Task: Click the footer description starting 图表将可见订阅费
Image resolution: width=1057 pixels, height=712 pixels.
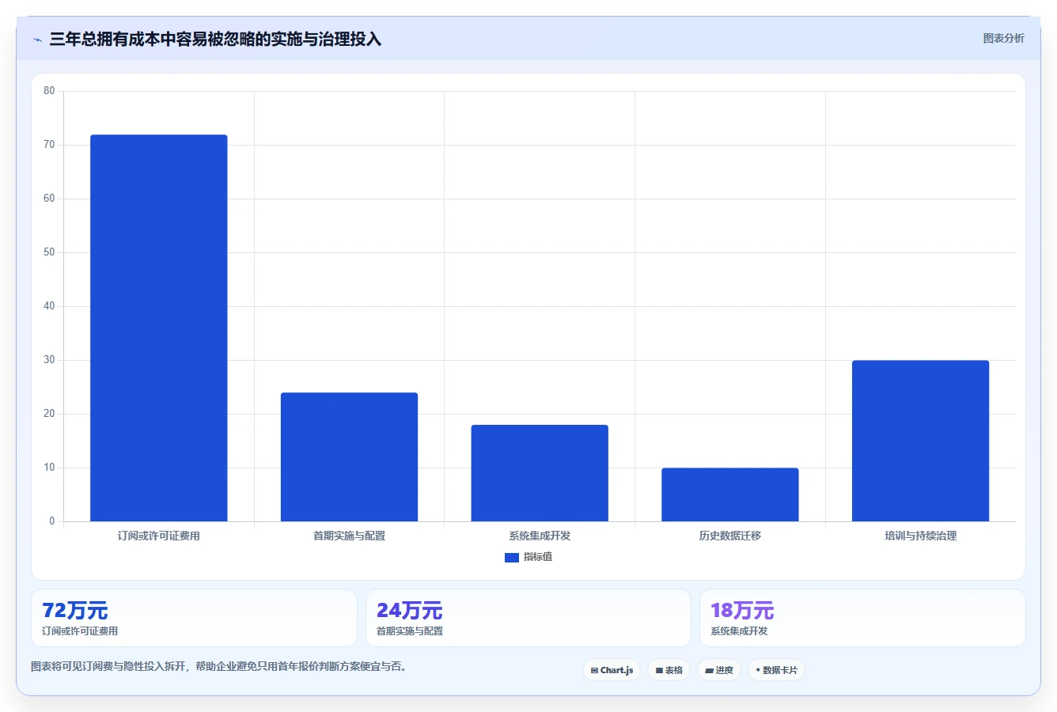Action: pos(219,666)
